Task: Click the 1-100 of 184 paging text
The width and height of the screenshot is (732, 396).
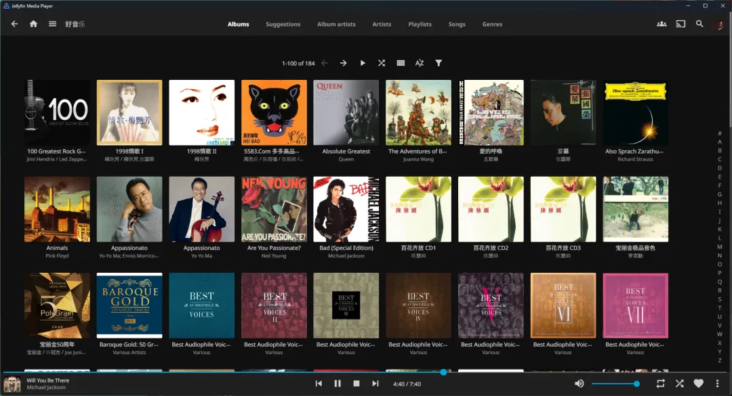Action: 298,63
